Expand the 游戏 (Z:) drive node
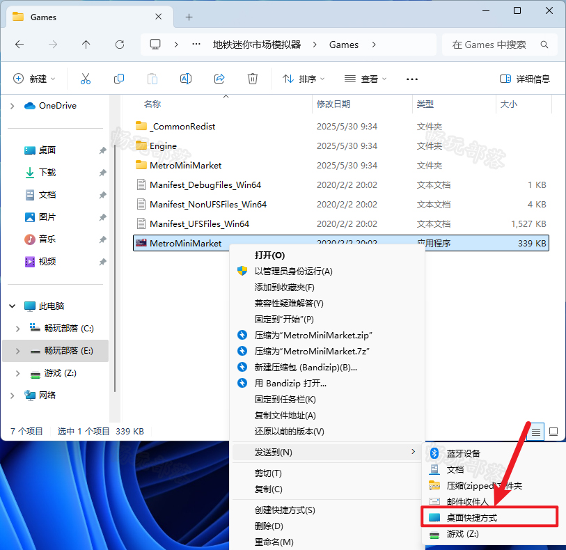566x550 pixels. click(x=17, y=373)
